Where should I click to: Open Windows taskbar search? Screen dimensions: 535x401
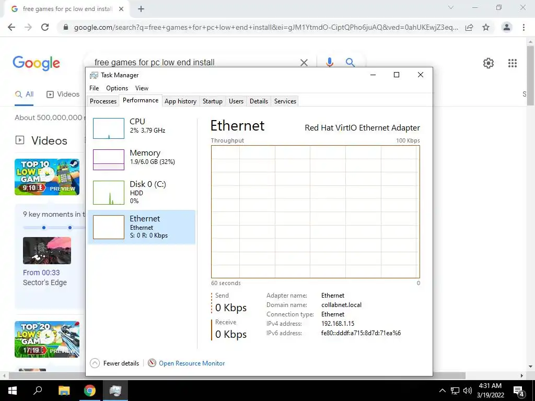pos(38,391)
